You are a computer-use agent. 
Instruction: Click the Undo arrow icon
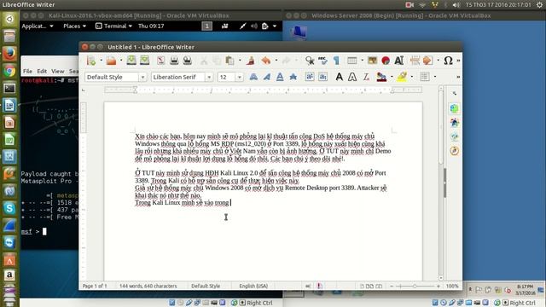pos(266,61)
